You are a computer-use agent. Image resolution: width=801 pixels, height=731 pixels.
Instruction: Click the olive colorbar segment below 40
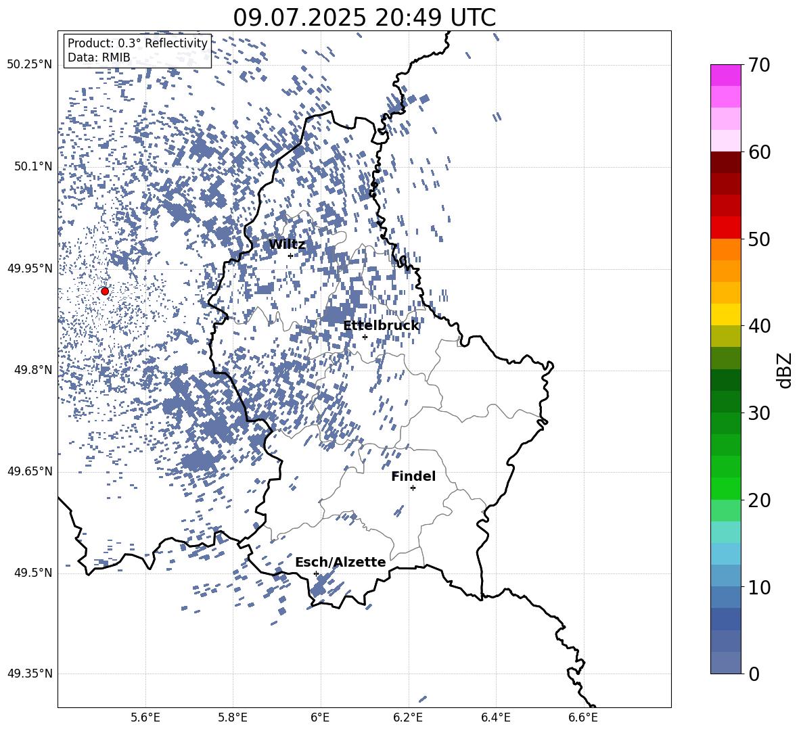[725, 336]
